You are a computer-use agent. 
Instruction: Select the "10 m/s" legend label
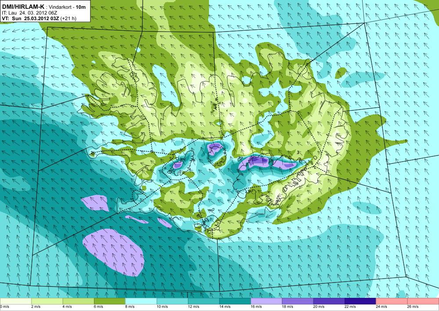coord(162,307)
